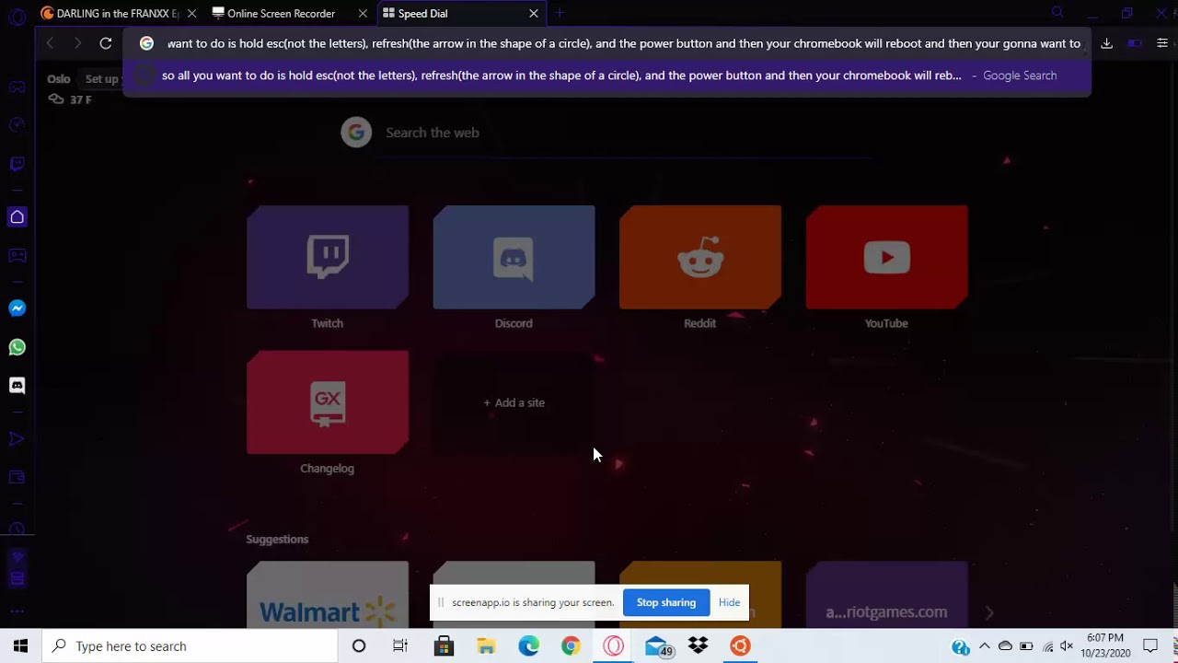Screen dimensions: 1178x663
Task: Open the GX Changelog tile
Action: coord(328,402)
